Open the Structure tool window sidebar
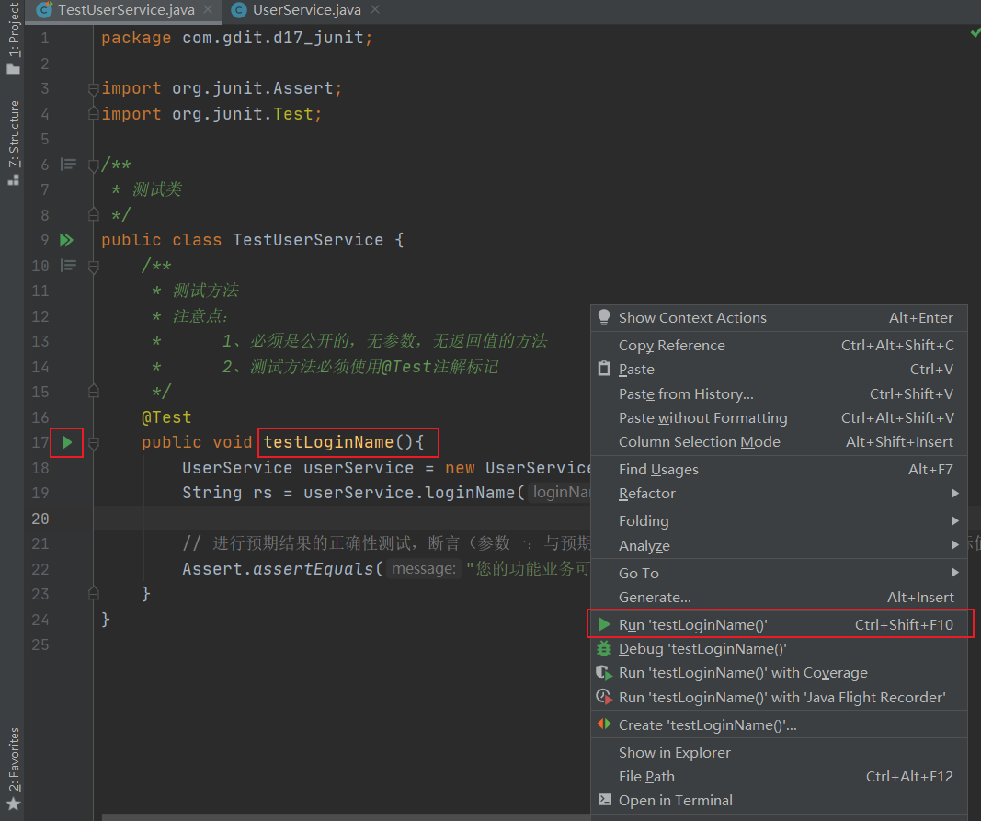This screenshot has height=821, width=981. tap(13, 142)
